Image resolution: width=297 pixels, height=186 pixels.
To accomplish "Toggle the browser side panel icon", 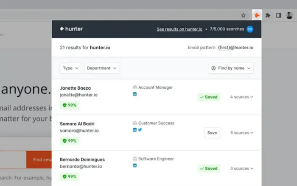I will coord(278,15).
